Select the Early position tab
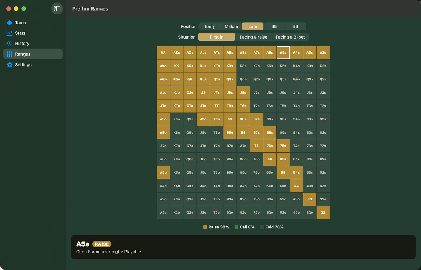This screenshot has width=421, height=270. coord(210,26)
